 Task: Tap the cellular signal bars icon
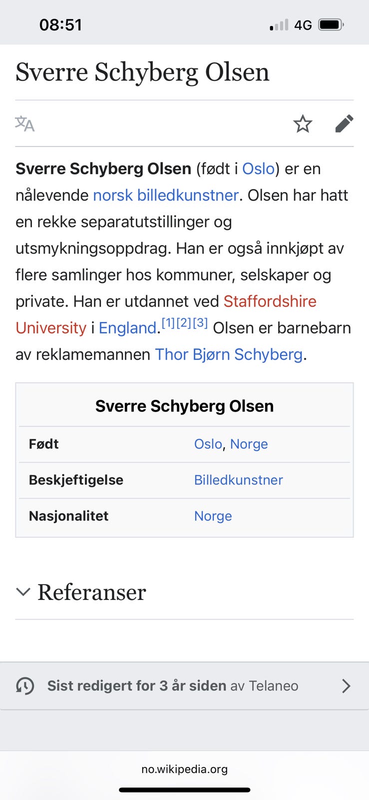(x=279, y=24)
